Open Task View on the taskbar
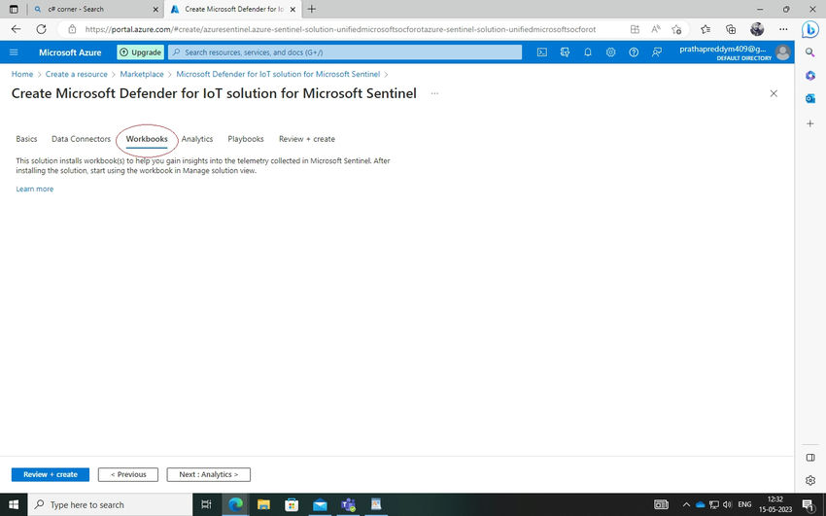Viewport: 826px width, 516px height. pos(206,504)
